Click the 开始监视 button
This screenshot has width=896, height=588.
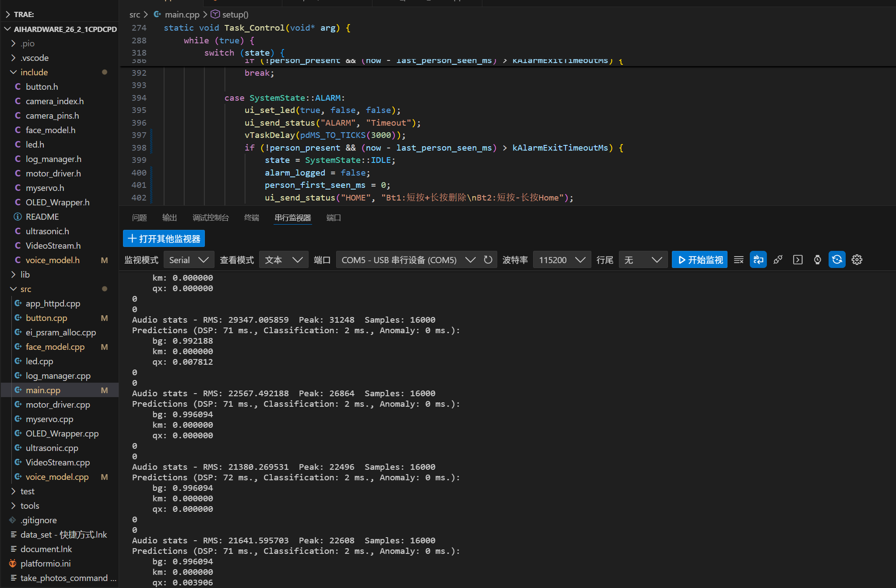click(x=699, y=260)
